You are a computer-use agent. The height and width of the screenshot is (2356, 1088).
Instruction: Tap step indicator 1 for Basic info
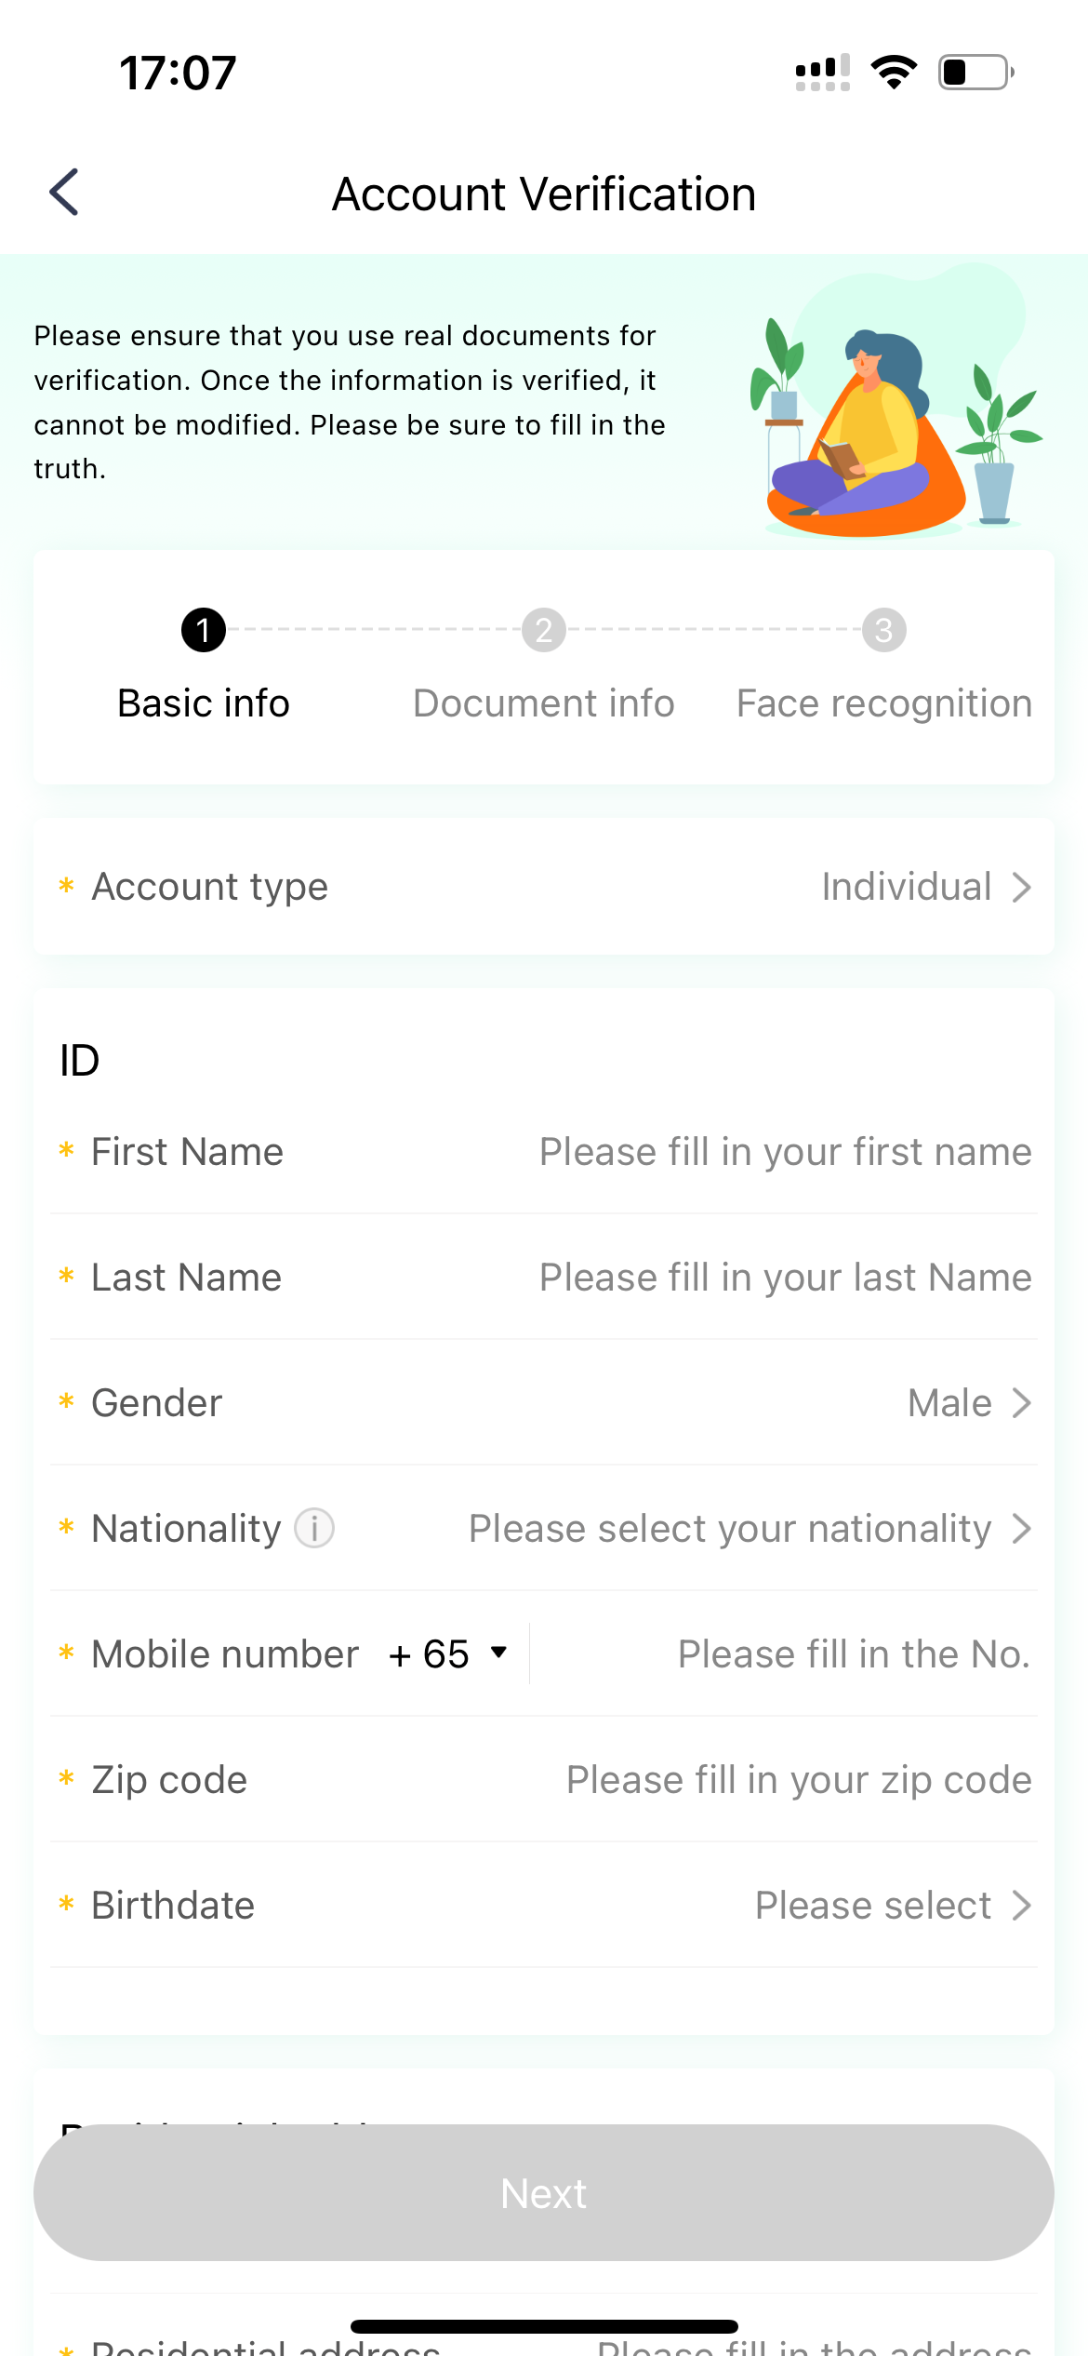coord(203,629)
